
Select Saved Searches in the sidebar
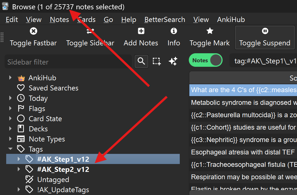click(53, 88)
